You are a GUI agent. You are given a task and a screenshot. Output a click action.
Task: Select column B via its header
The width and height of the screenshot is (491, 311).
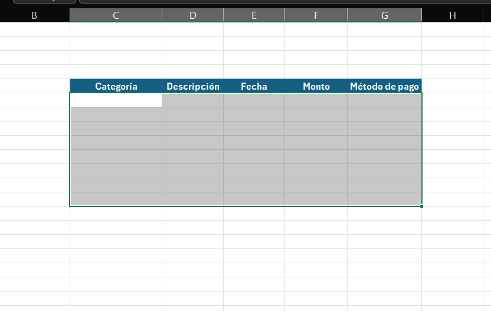pyautogui.click(x=34, y=15)
